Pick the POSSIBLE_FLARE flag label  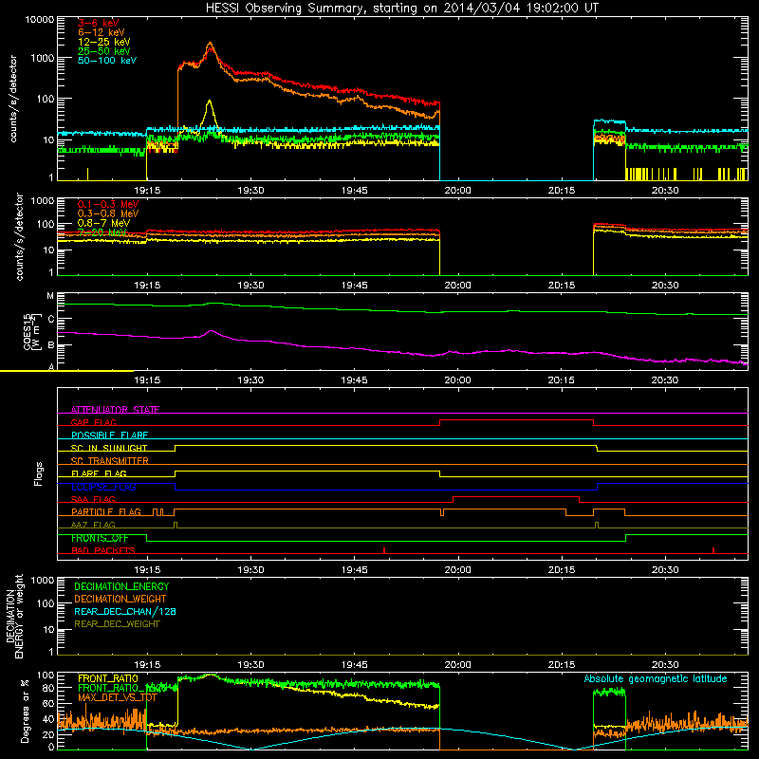(109, 435)
